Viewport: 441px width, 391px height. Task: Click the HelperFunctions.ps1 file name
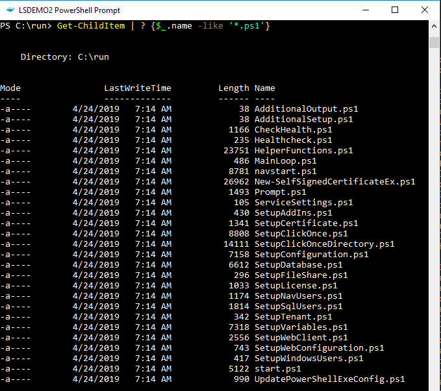pyautogui.click(x=303, y=151)
